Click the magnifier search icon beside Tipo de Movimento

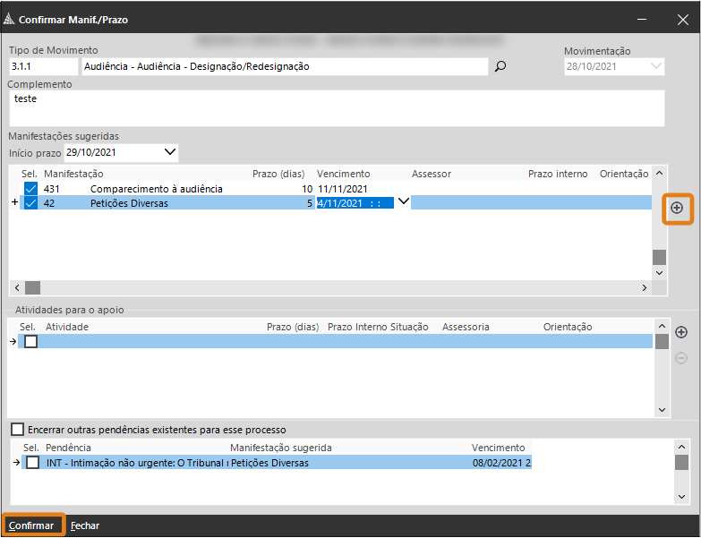point(500,66)
